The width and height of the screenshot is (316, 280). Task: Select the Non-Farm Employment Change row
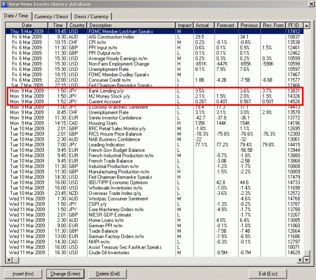click(155, 64)
